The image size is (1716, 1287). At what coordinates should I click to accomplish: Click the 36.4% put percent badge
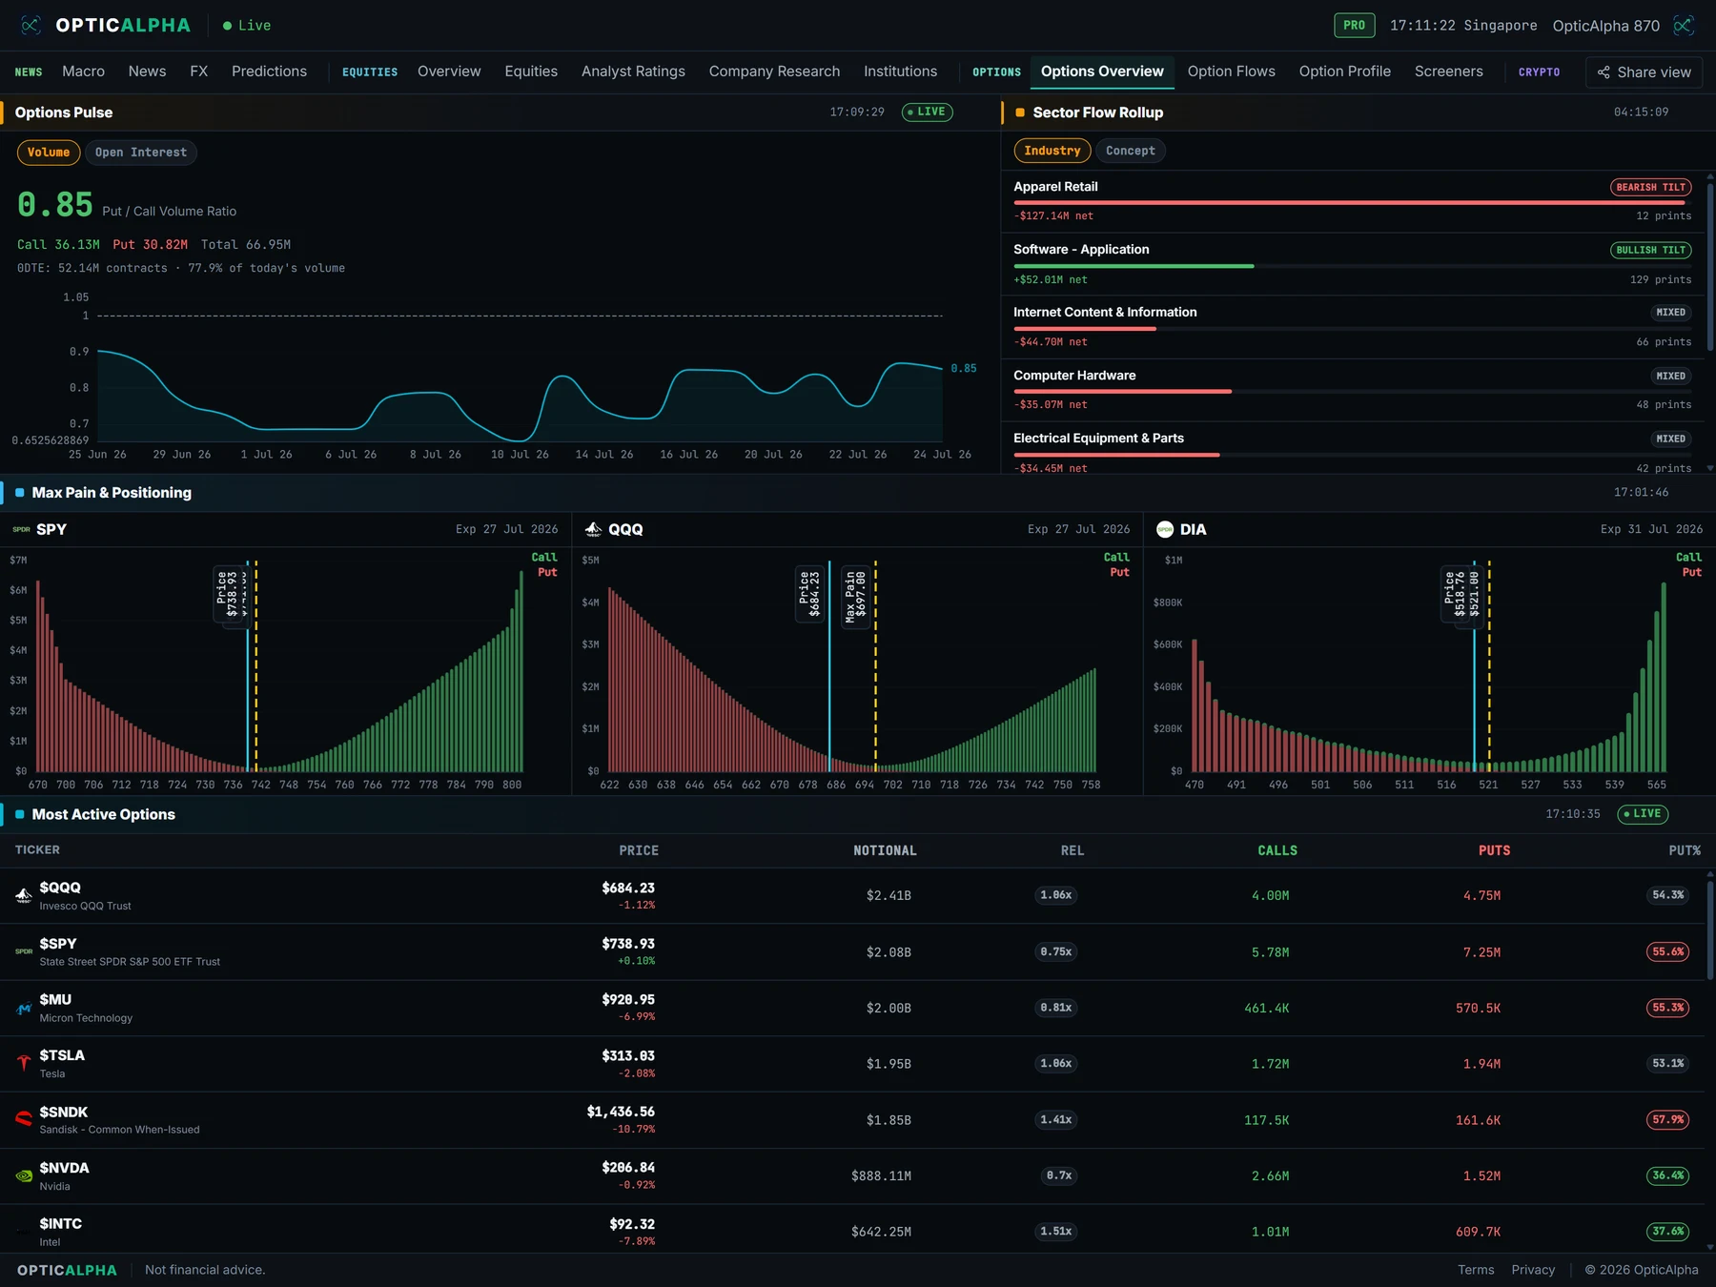pos(1668,1175)
